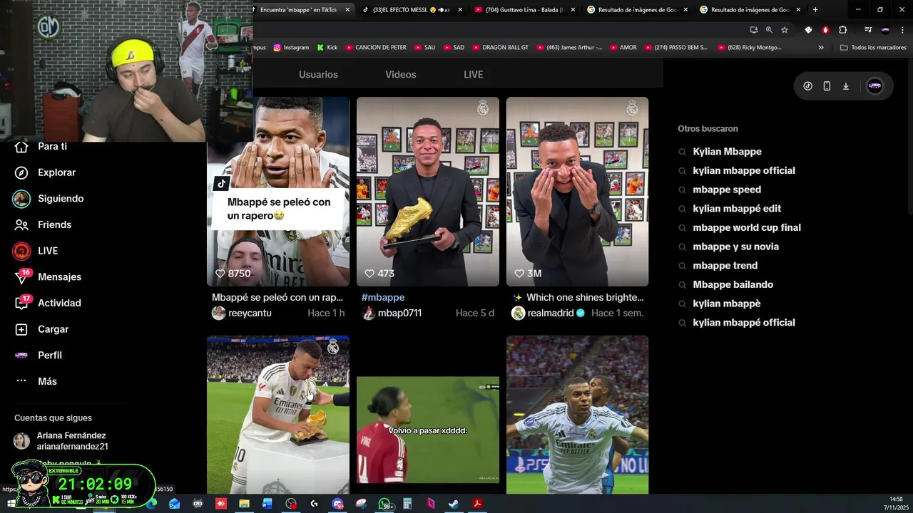Viewport: 913px width, 513px height.
Task: Click the browser zoom magnifier icon
Action: click(x=769, y=30)
